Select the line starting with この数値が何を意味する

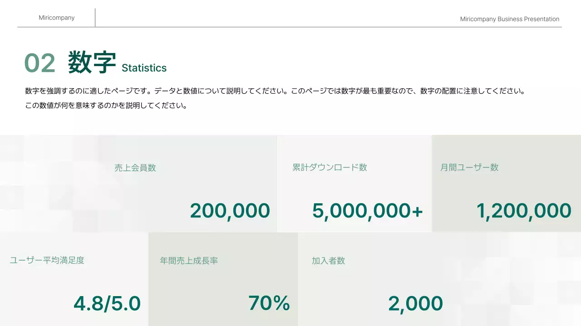click(106, 106)
